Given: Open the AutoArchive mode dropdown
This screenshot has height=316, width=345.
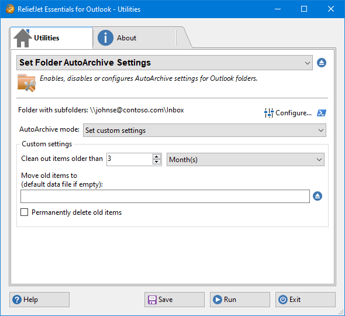Looking at the screenshot, I should pyautogui.click(x=205, y=130).
